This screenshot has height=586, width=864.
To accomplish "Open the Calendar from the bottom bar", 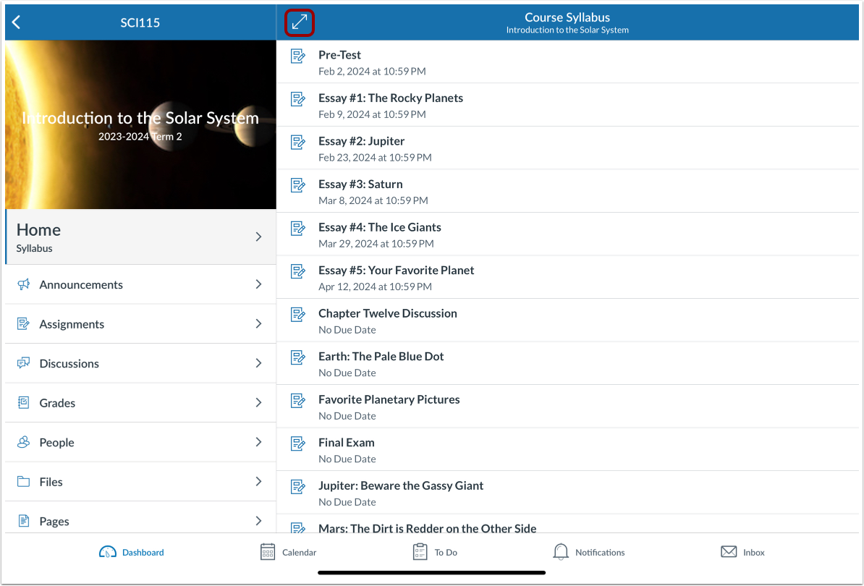I will [x=267, y=551].
